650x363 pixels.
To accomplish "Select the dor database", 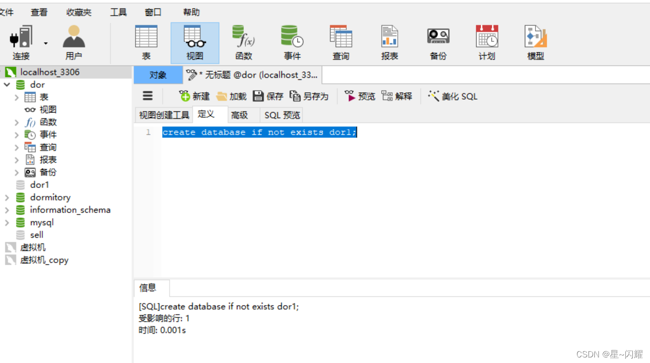I will click(x=37, y=84).
